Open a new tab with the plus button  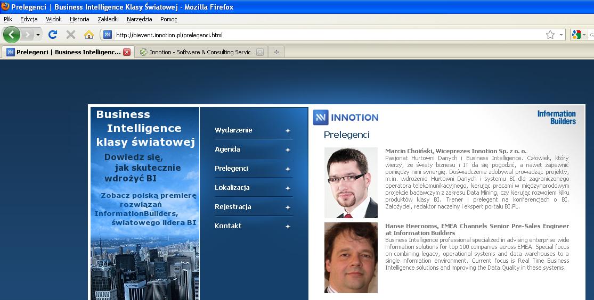pos(276,52)
